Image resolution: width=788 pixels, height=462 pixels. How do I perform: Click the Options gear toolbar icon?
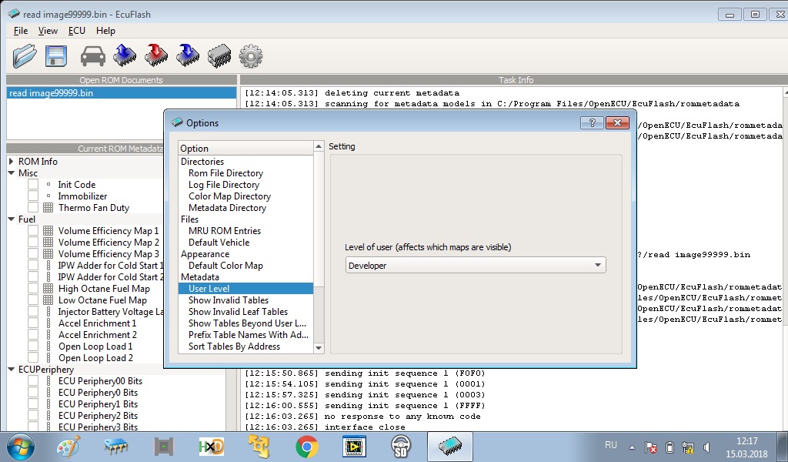point(251,55)
